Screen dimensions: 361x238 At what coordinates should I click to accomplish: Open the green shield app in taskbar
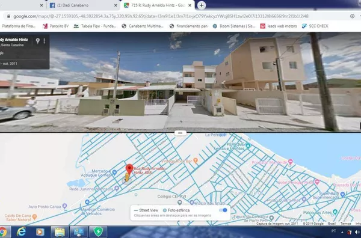pos(98,232)
